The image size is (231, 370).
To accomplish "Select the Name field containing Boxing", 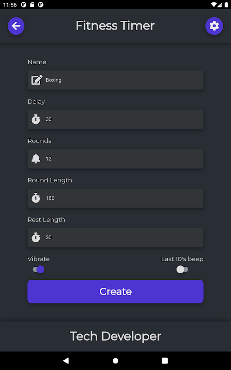I will 115,80.
